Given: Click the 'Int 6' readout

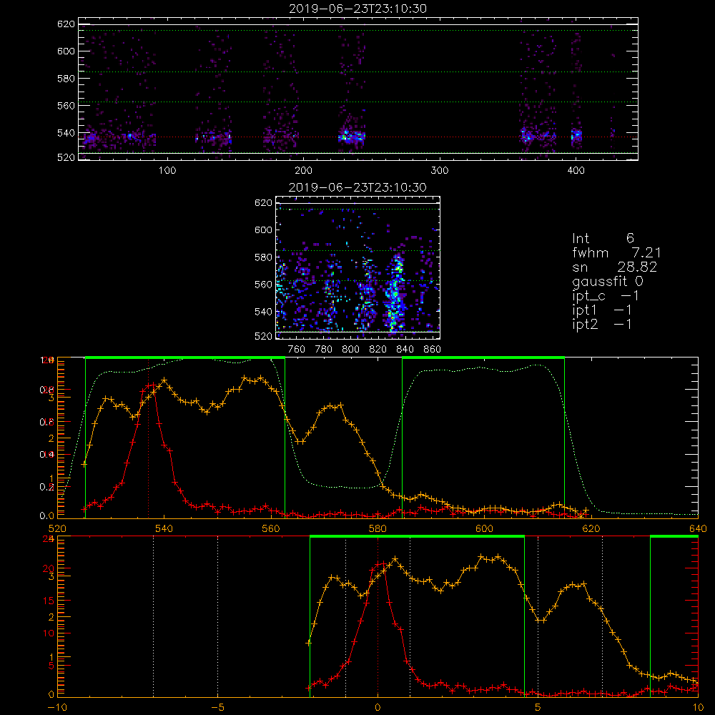Looking at the screenshot, I should (x=603, y=238).
